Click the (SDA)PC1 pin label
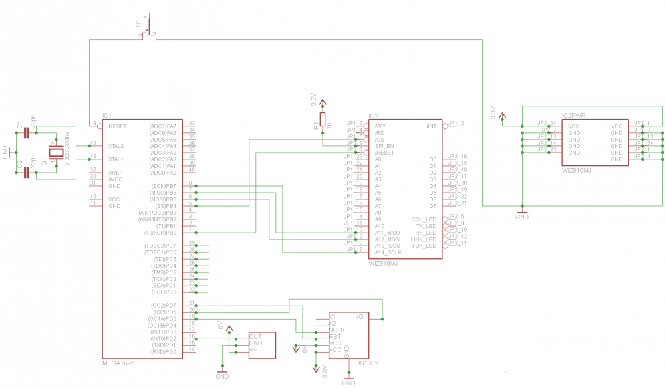This screenshot has width=665, height=388. pos(164,286)
